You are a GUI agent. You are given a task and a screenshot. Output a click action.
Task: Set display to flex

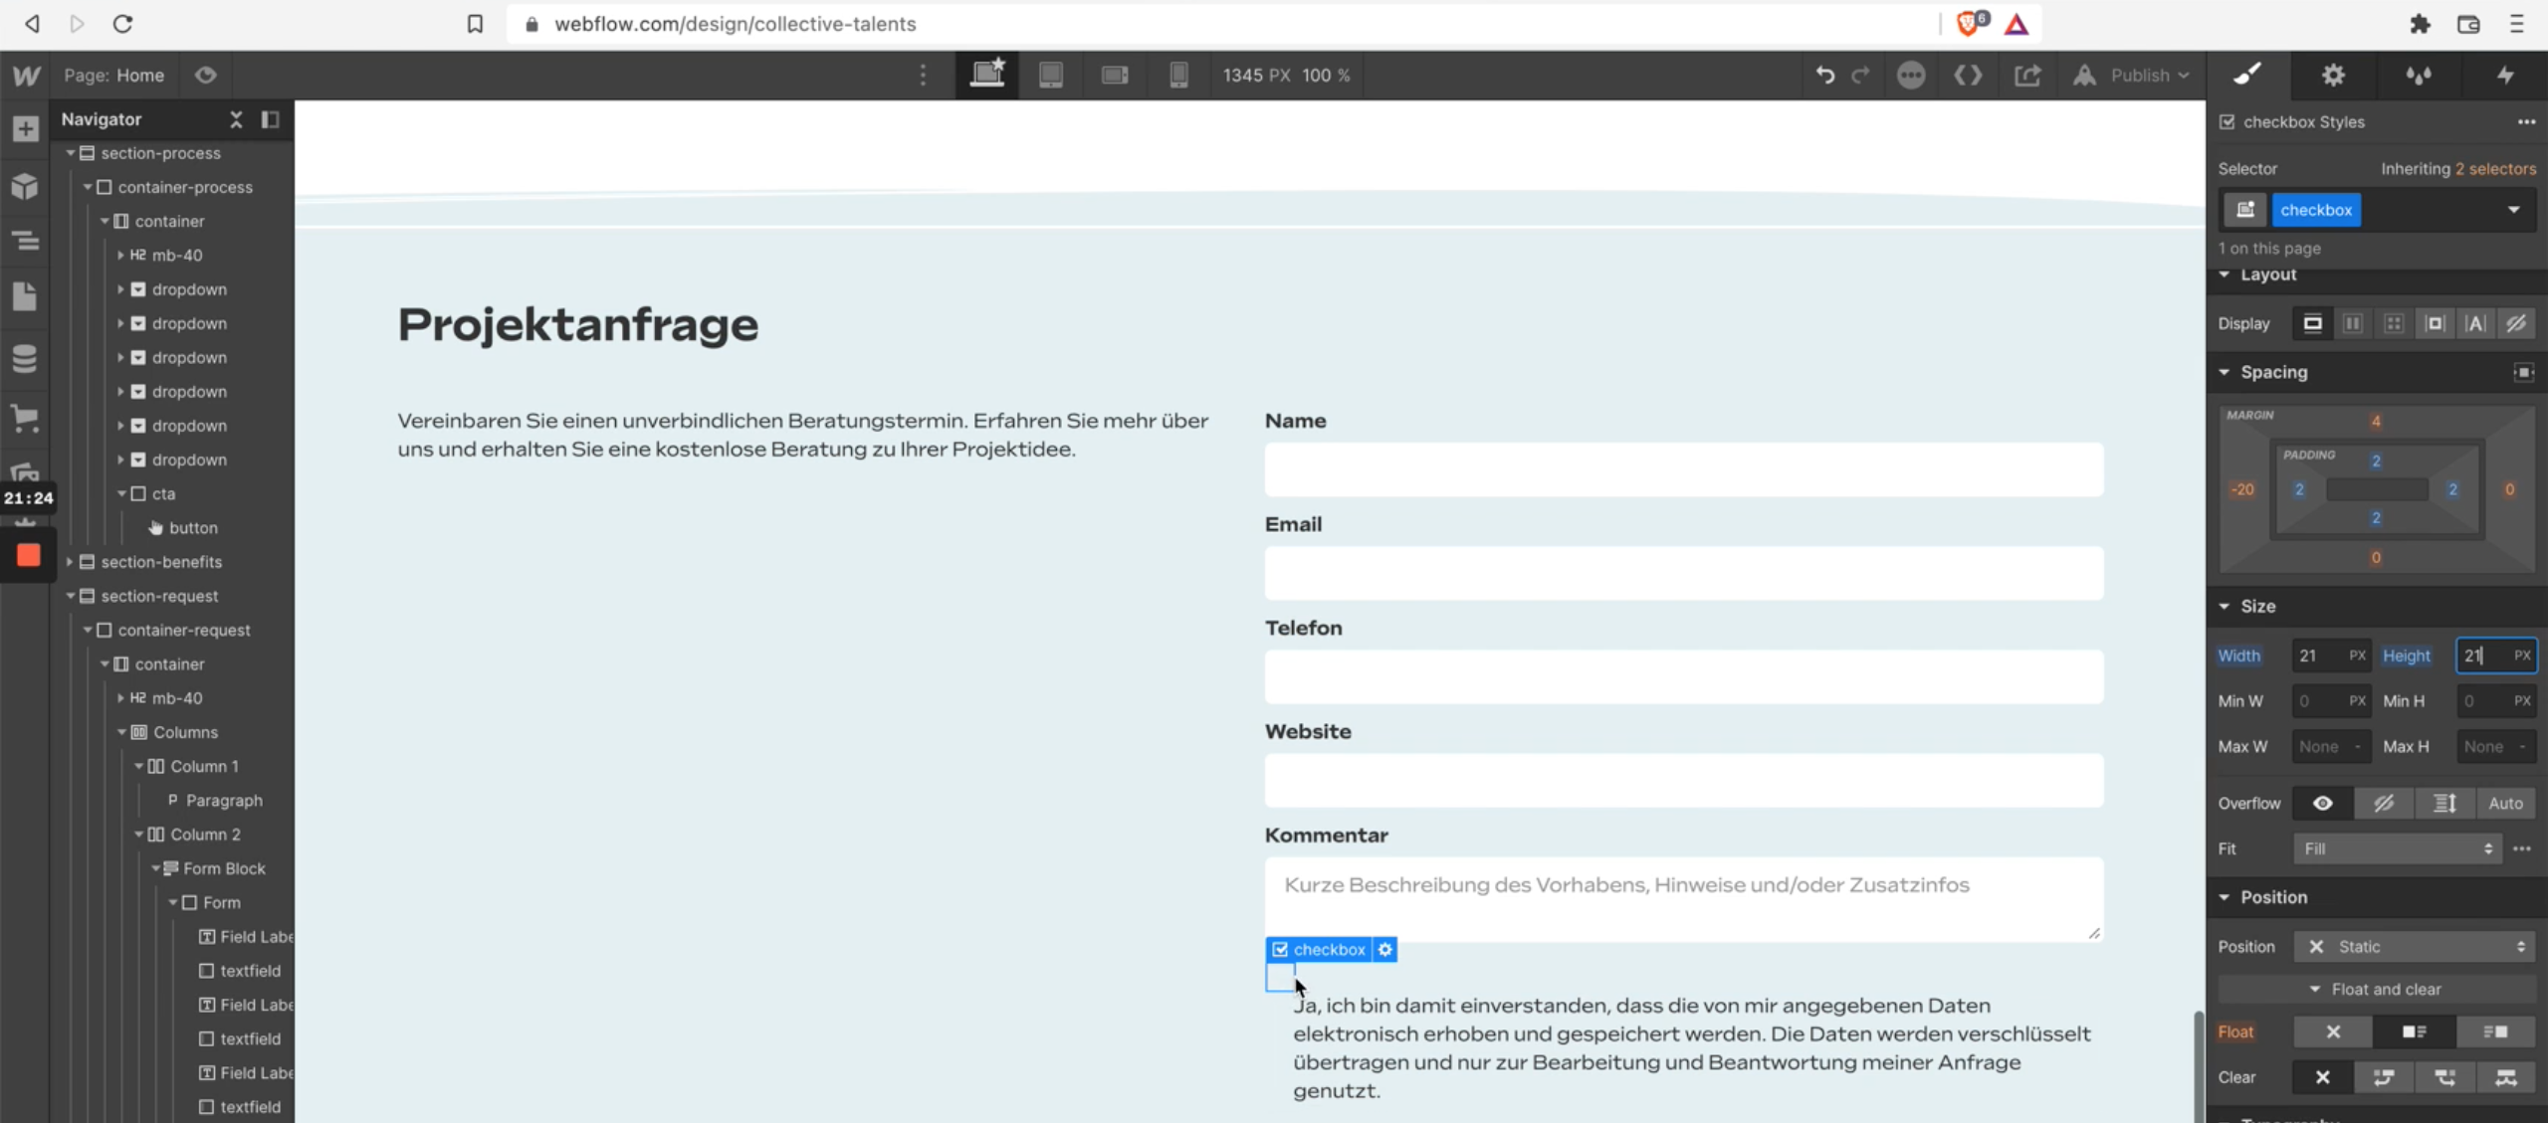2353,324
